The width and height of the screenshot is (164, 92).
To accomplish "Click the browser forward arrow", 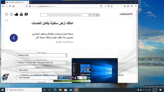I will (7, 6).
